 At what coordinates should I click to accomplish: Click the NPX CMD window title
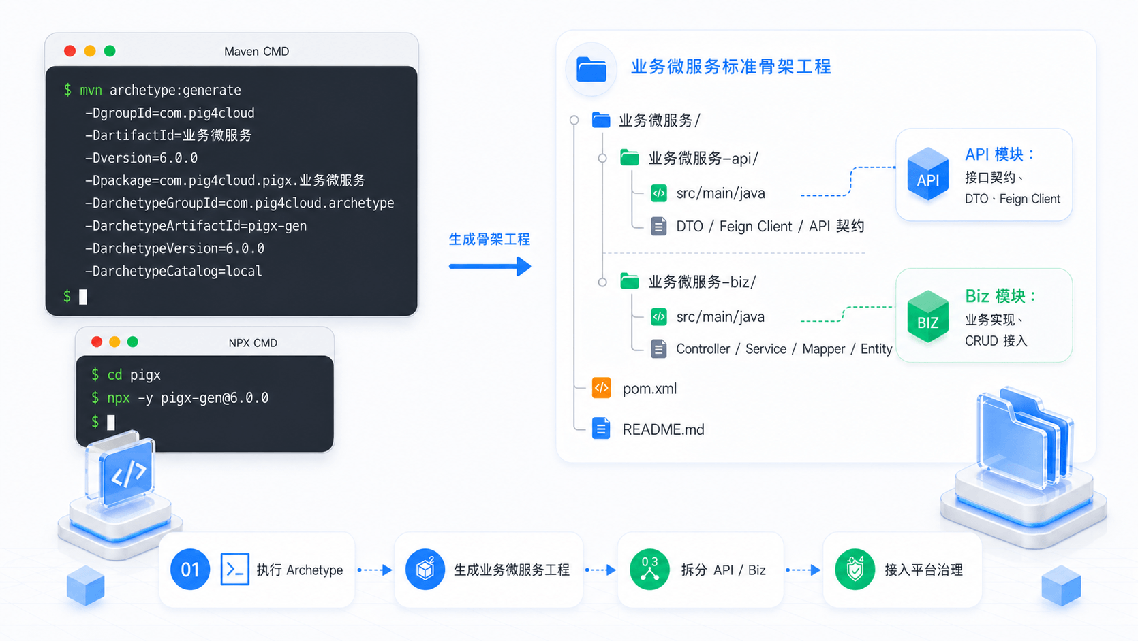253,343
